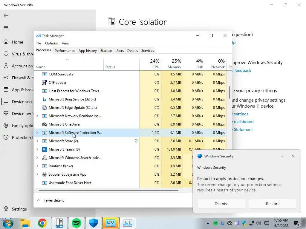Click the Firewall & network antenna icon

tap(6, 78)
